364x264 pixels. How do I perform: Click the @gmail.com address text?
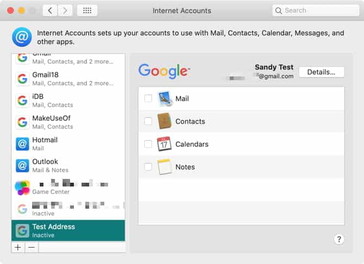pyautogui.click(x=276, y=76)
